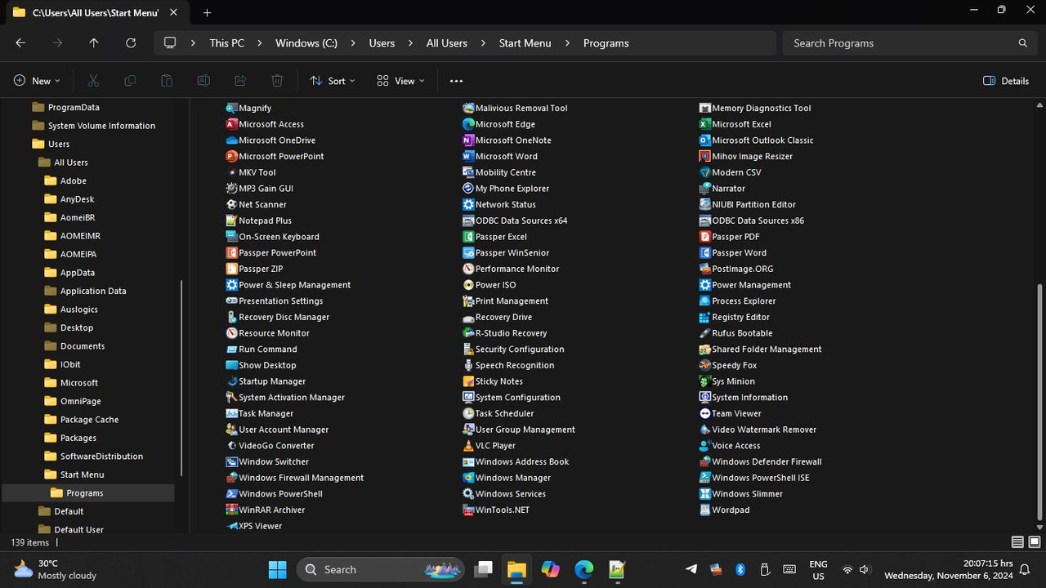The height and width of the screenshot is (588, 1046).
Task: Expand chevron after Start Menu in address bar
Action: 567,43
